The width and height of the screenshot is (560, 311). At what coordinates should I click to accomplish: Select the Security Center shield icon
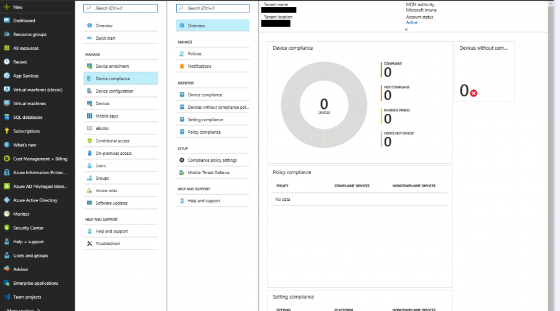pyautogui.click(x=6, y=228)
